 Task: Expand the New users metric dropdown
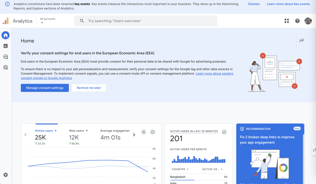tap(78, 131)
